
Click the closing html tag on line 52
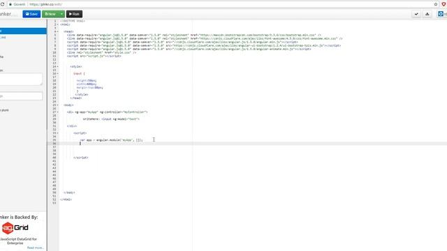66,199
